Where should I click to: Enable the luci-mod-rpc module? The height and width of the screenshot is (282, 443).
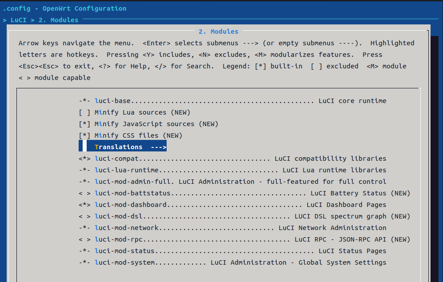click(x=84, y=240)
